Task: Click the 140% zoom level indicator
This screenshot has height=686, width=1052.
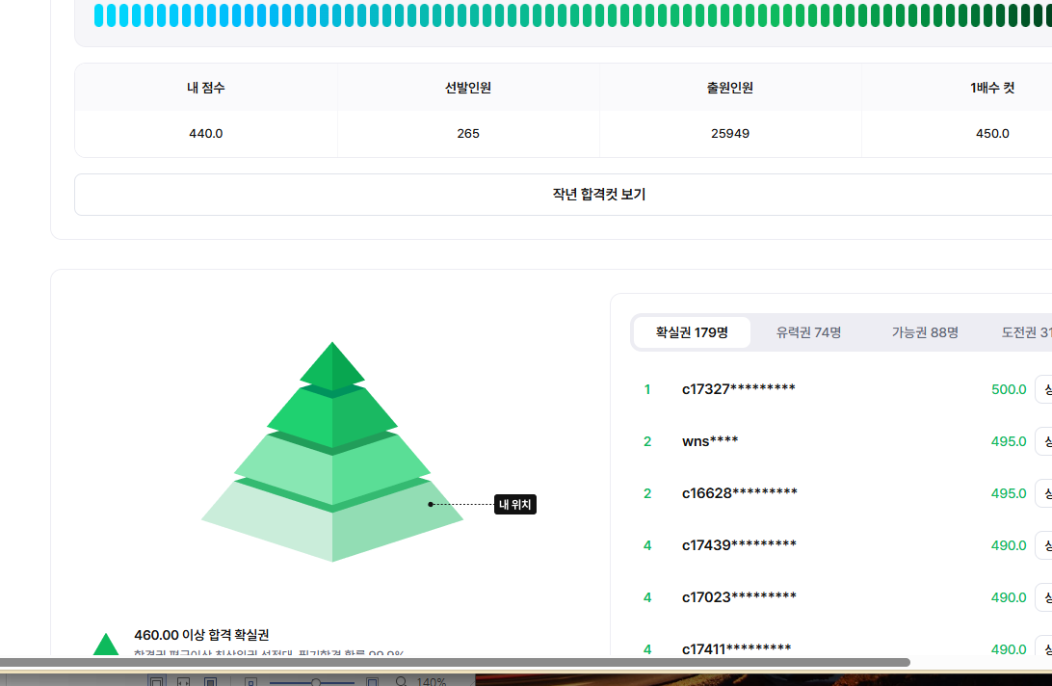Action: point(431,681)
